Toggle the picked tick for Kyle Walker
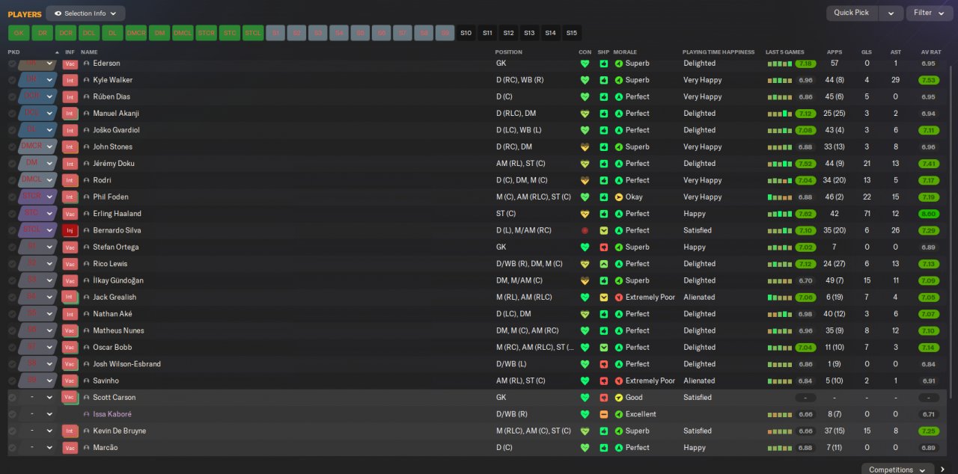Image resolution: width=958 pixels, height=474 pixels. (x=12, y=80)
